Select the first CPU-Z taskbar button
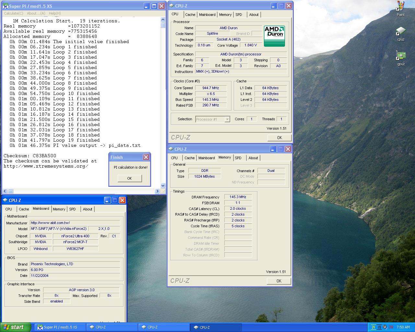Image resolution: width=415 pixels, height=332 pixels. tap(112, 327)
